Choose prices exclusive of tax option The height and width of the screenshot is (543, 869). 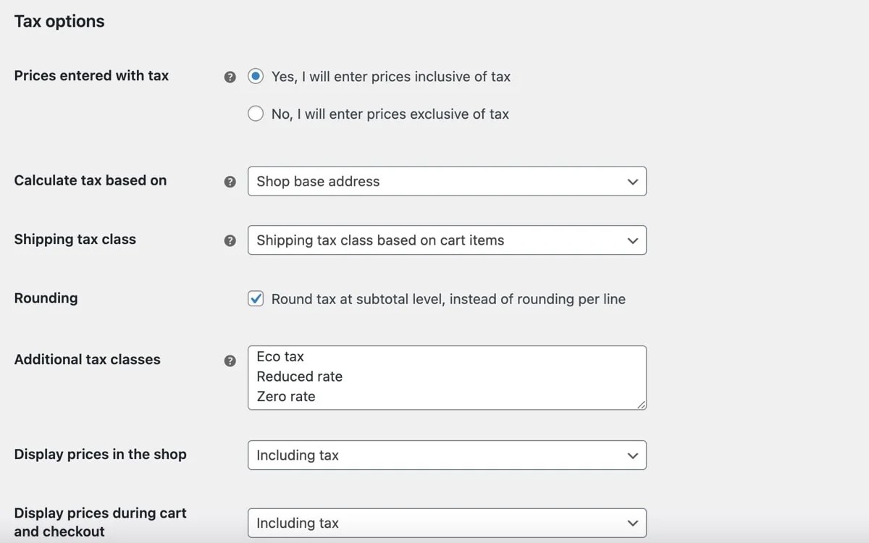click(255, 113)
